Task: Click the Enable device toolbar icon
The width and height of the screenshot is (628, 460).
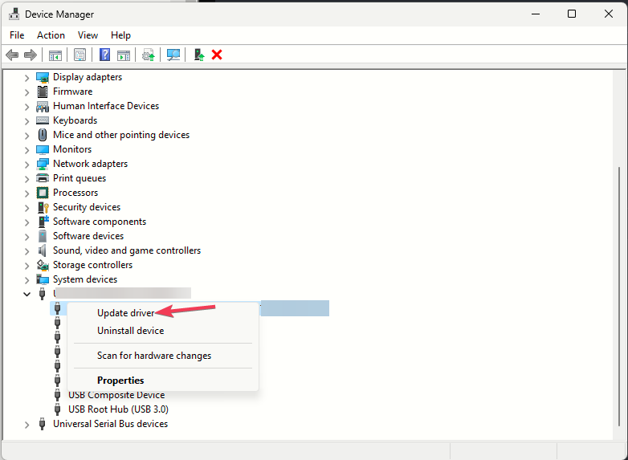Action: pyautogui.click(x=198, y=55)
